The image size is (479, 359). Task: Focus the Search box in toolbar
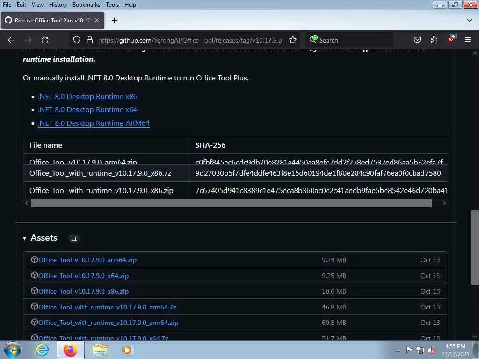(x=349, y=40)
